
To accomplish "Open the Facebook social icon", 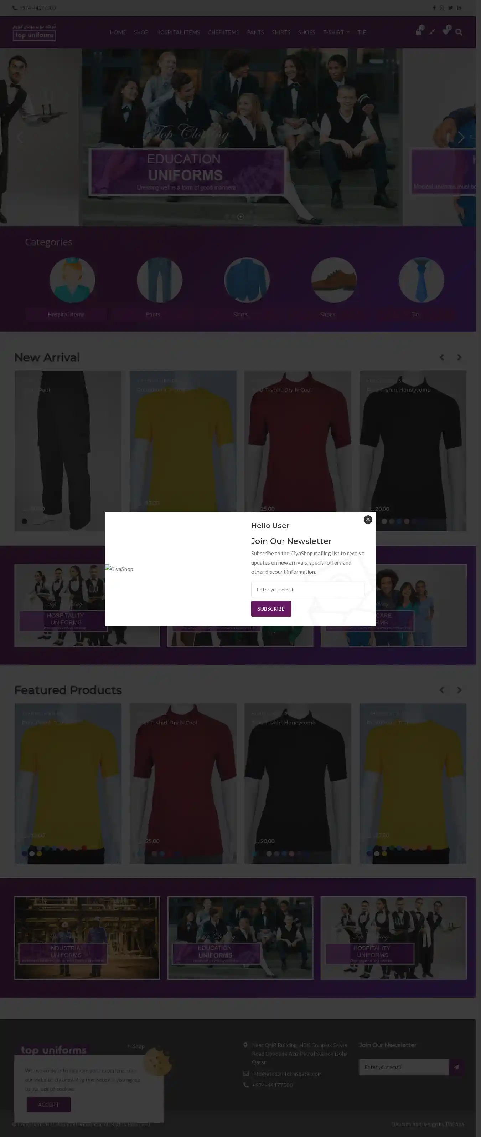I will (434, 8).
